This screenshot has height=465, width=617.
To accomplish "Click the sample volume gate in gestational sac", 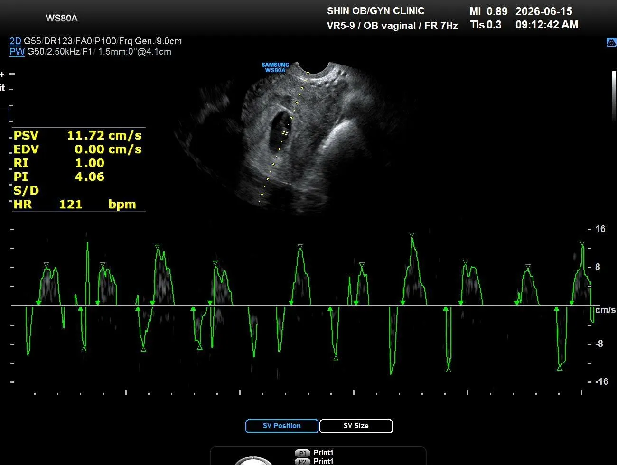I will [285, 133].
